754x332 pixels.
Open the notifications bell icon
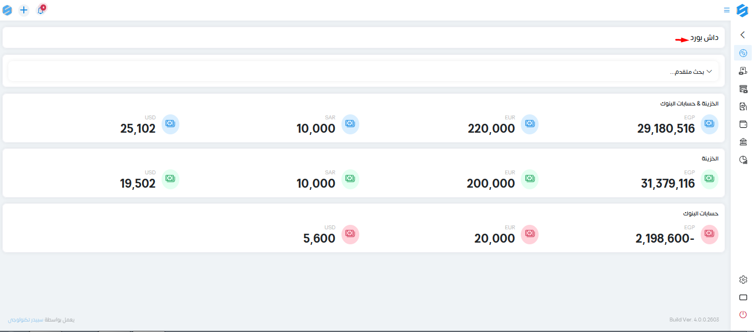point(41,10)
